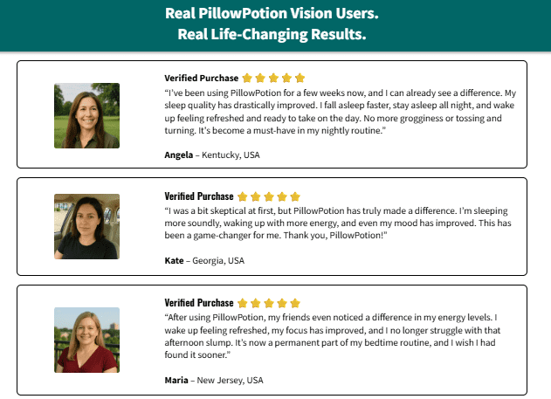Click first star in Kate's review rating
The height and width of the screenshot is (399, 551).
(243, 196)
